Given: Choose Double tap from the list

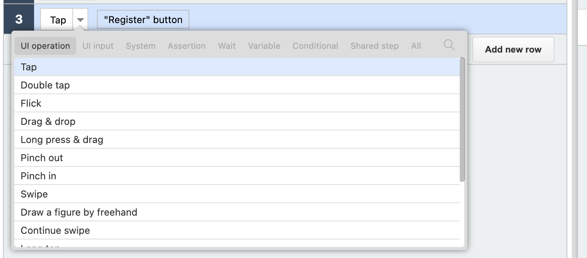Looking at the screenshot, I should 237,85.
